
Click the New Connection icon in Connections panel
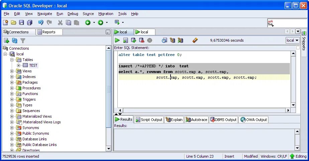[x=6, y=41]
